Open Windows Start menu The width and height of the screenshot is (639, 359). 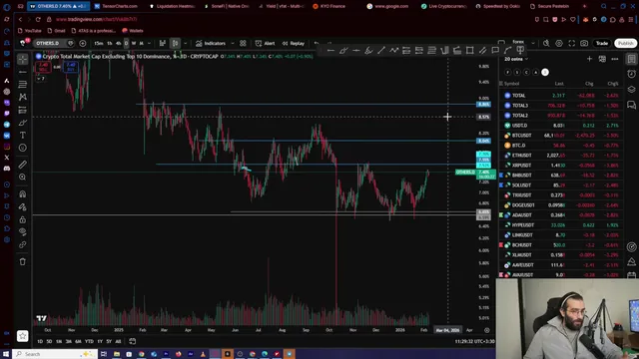(x=6, y=354)
